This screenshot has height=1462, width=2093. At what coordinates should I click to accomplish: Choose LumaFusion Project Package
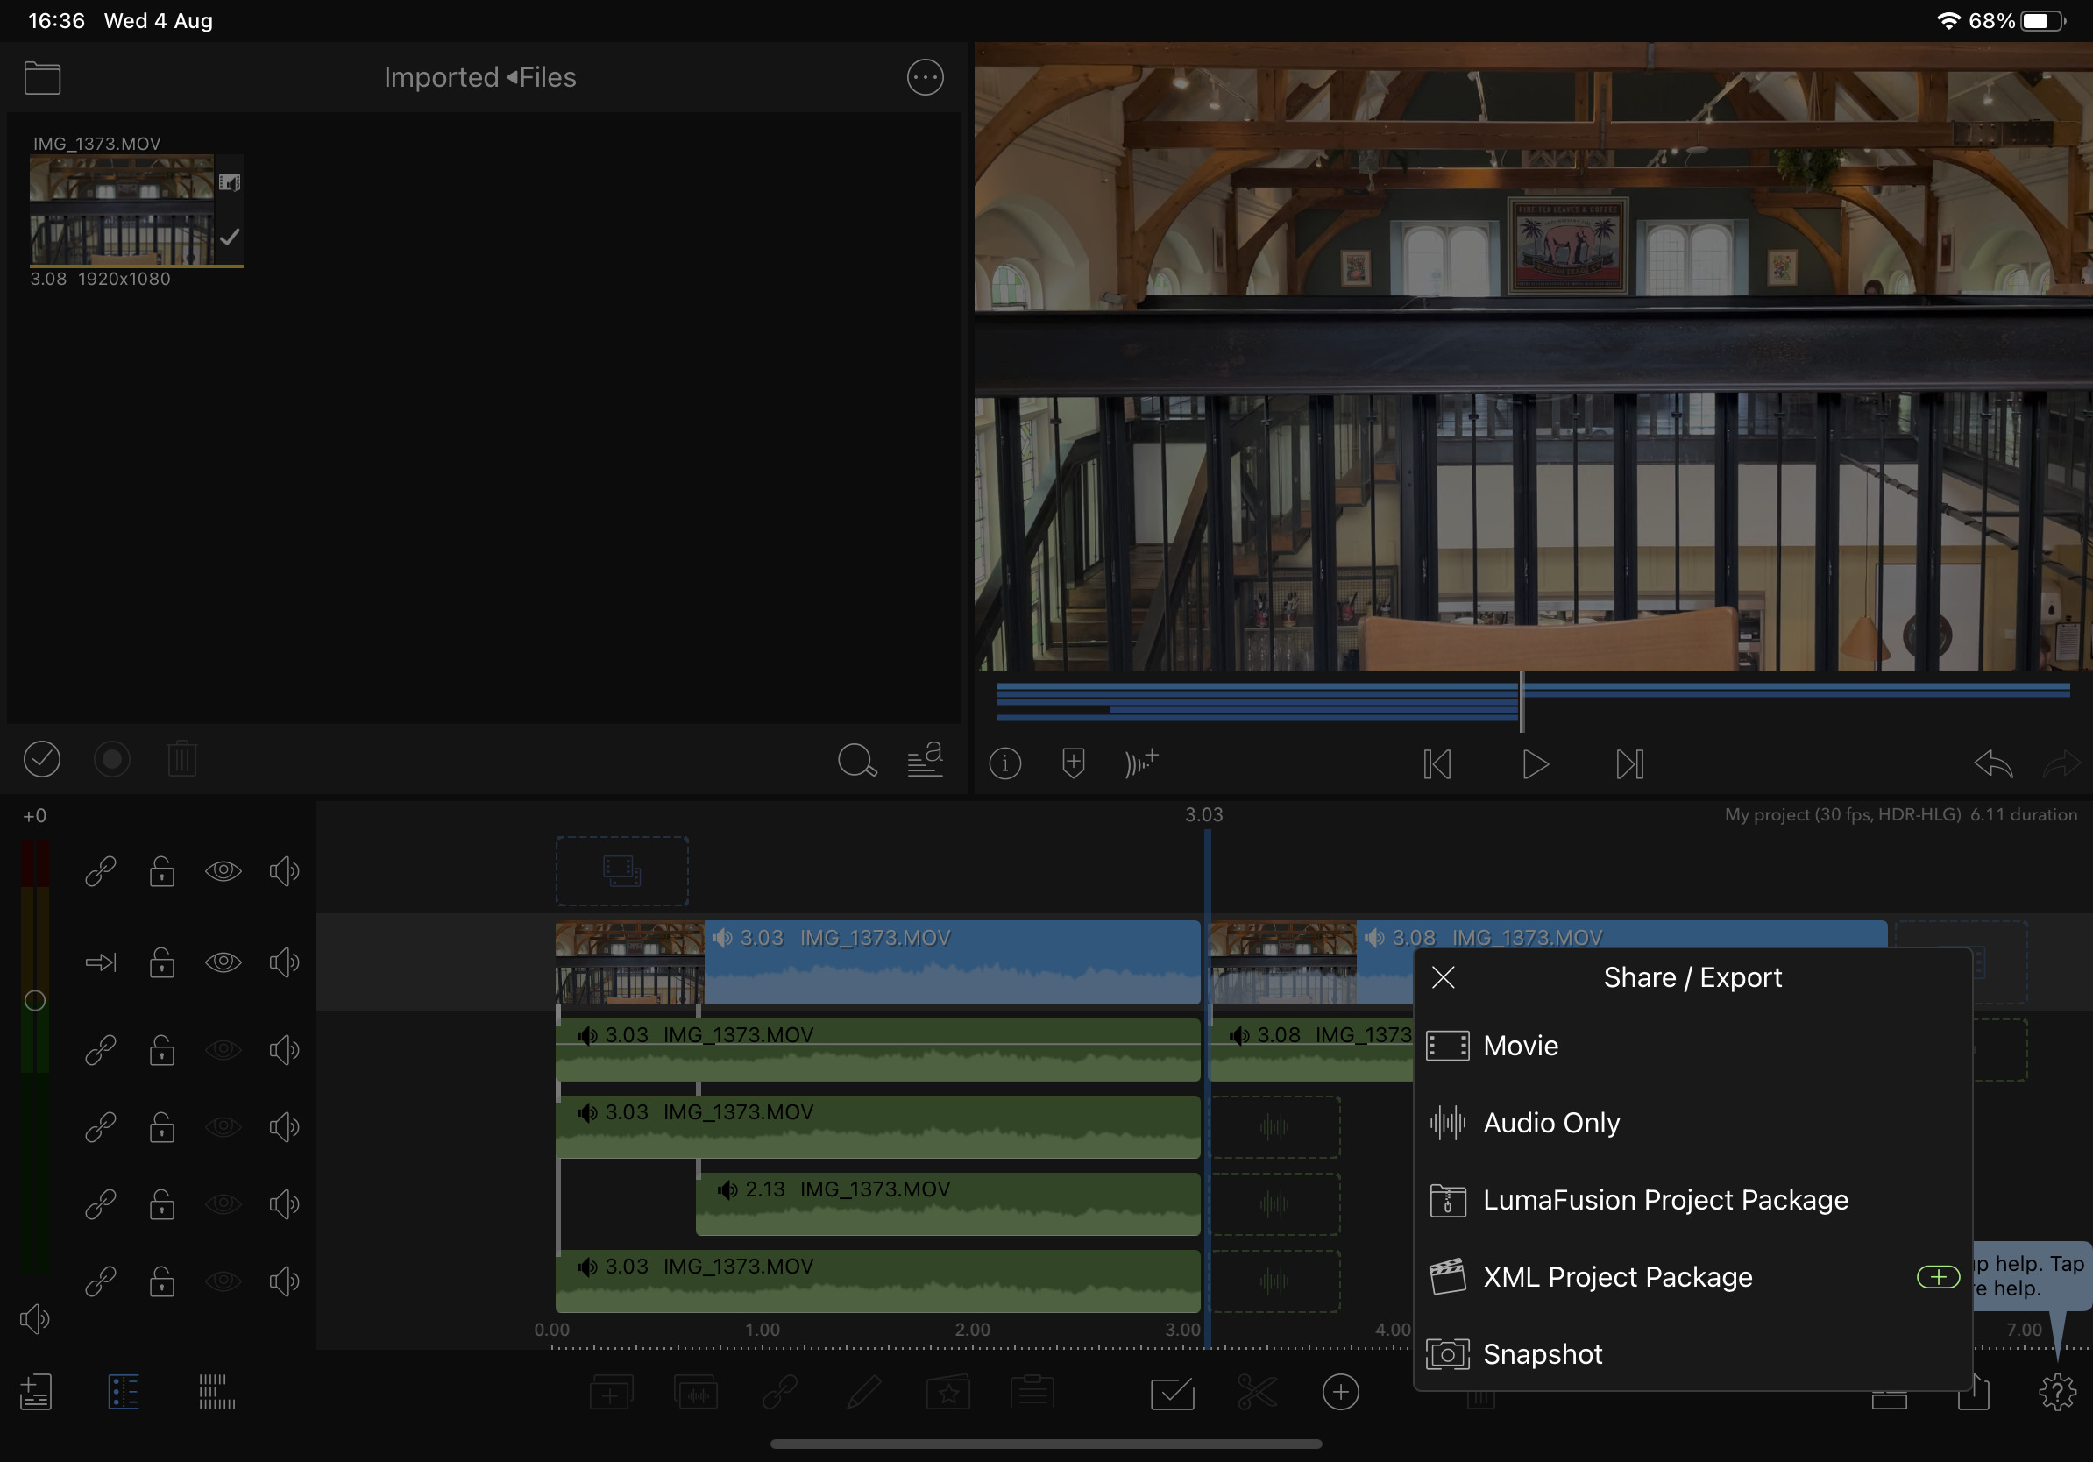point(1692,1200)
